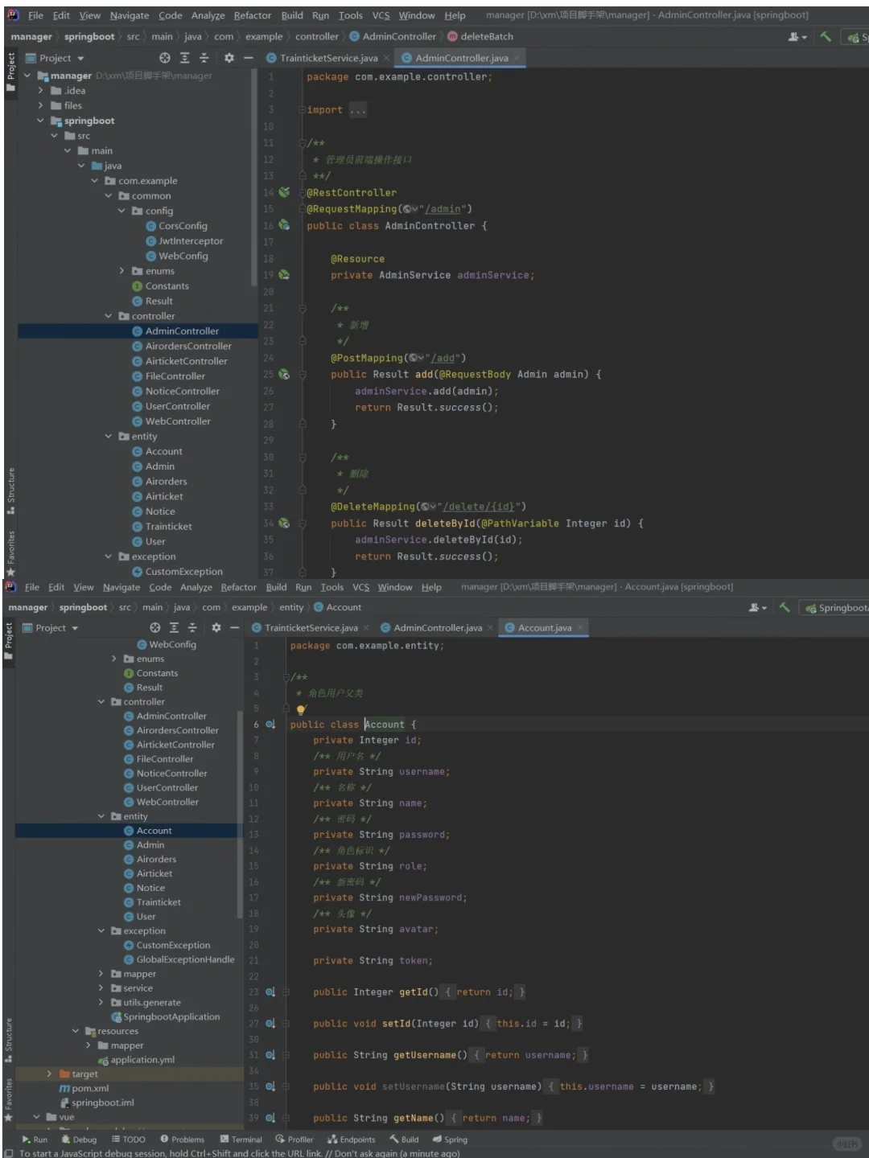Click Select Opened File icon above the manager tree
Screen dimensions: 869x1158
point(165,58)
